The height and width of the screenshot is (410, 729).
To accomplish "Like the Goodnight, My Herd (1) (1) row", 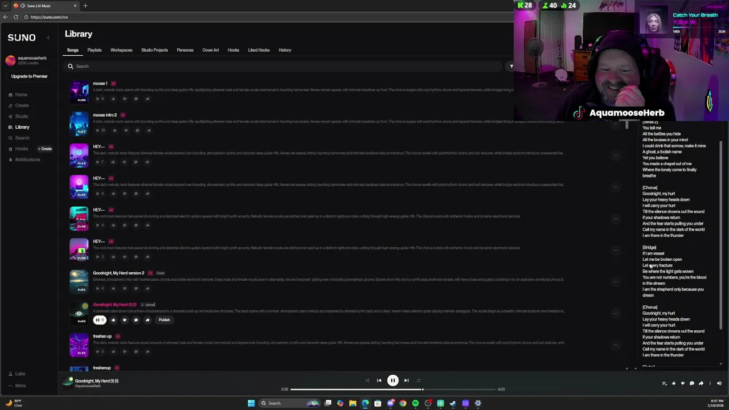I will point(113,320).
